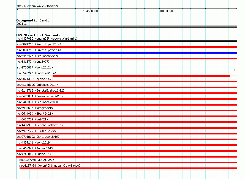Click the 104638800 ruler position label

(x=90, y=11)
